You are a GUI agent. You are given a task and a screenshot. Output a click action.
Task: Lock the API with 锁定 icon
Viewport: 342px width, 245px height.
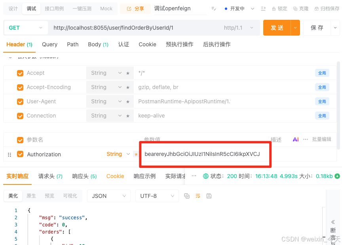[279, 8]
